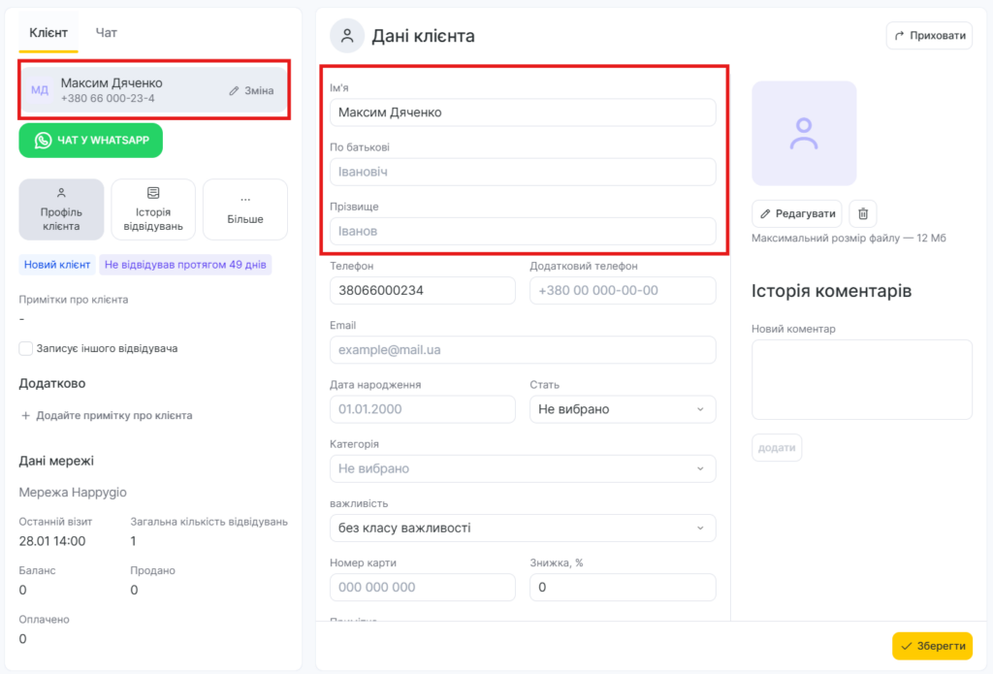Click the trash delete photo icon
993x674 pixels.
[863, 213]
